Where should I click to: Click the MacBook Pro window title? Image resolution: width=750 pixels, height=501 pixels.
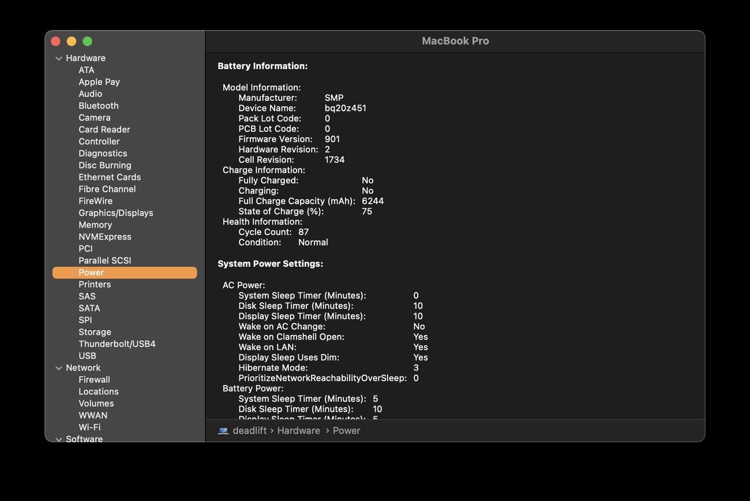pos(455,41)
